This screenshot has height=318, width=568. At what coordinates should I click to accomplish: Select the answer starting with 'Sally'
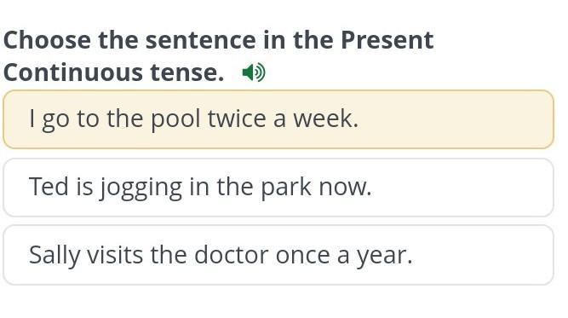point(278,255)
